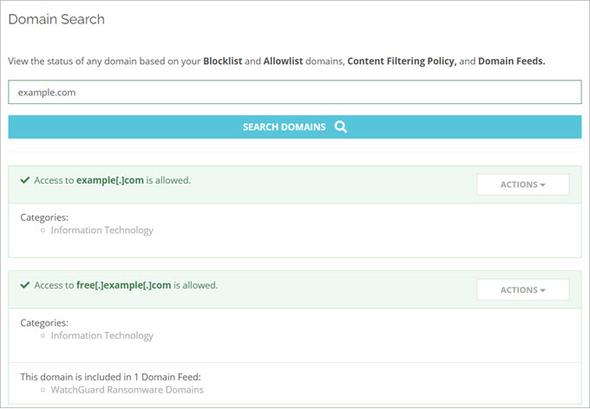Screen dimensions: 590x409
Task: Click the bold free[.]example[.]com domain name
Action: 123,285
